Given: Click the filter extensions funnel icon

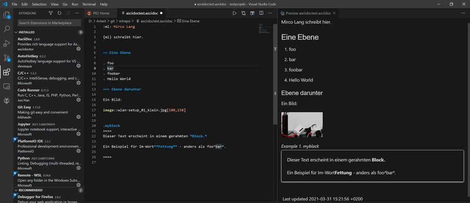Looking at the screenshot, I should (x=50, y=13).
